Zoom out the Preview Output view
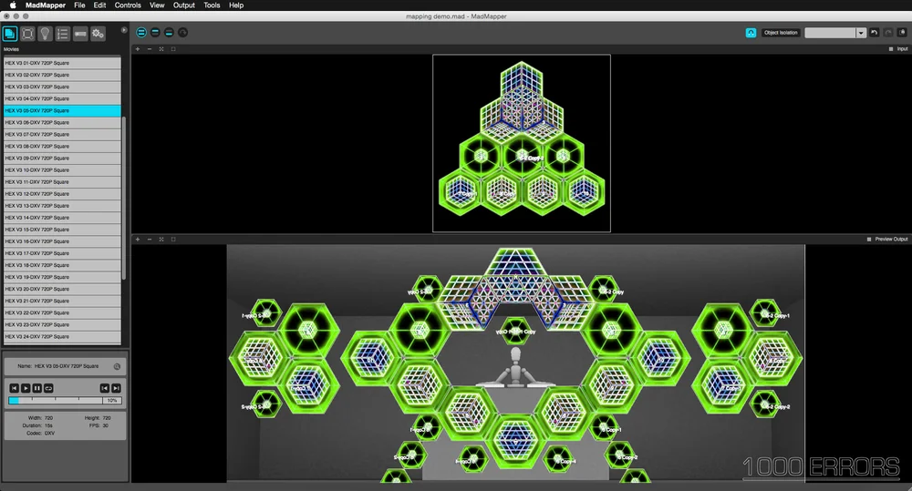Image resolution: width=912 pixels, height=491 pixels. click(150, 240)
